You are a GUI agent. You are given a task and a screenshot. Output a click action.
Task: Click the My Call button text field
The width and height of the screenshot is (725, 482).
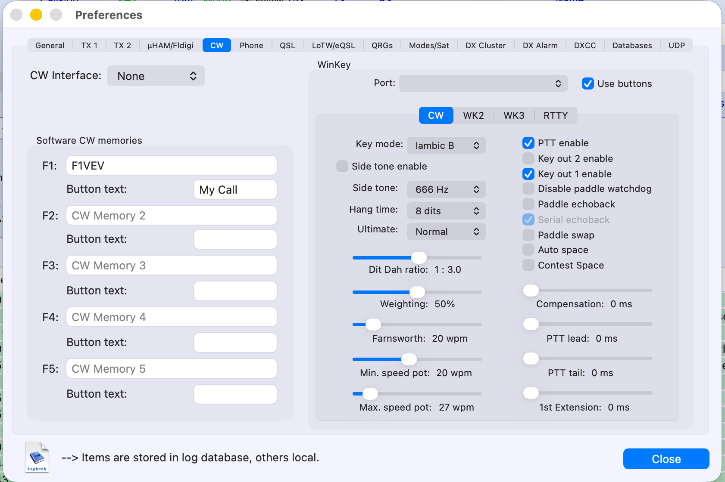click(x=235, y=190)
